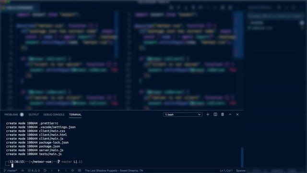
Task: Click the terminal line ending 'tests/main.js'
Action: 34,154
